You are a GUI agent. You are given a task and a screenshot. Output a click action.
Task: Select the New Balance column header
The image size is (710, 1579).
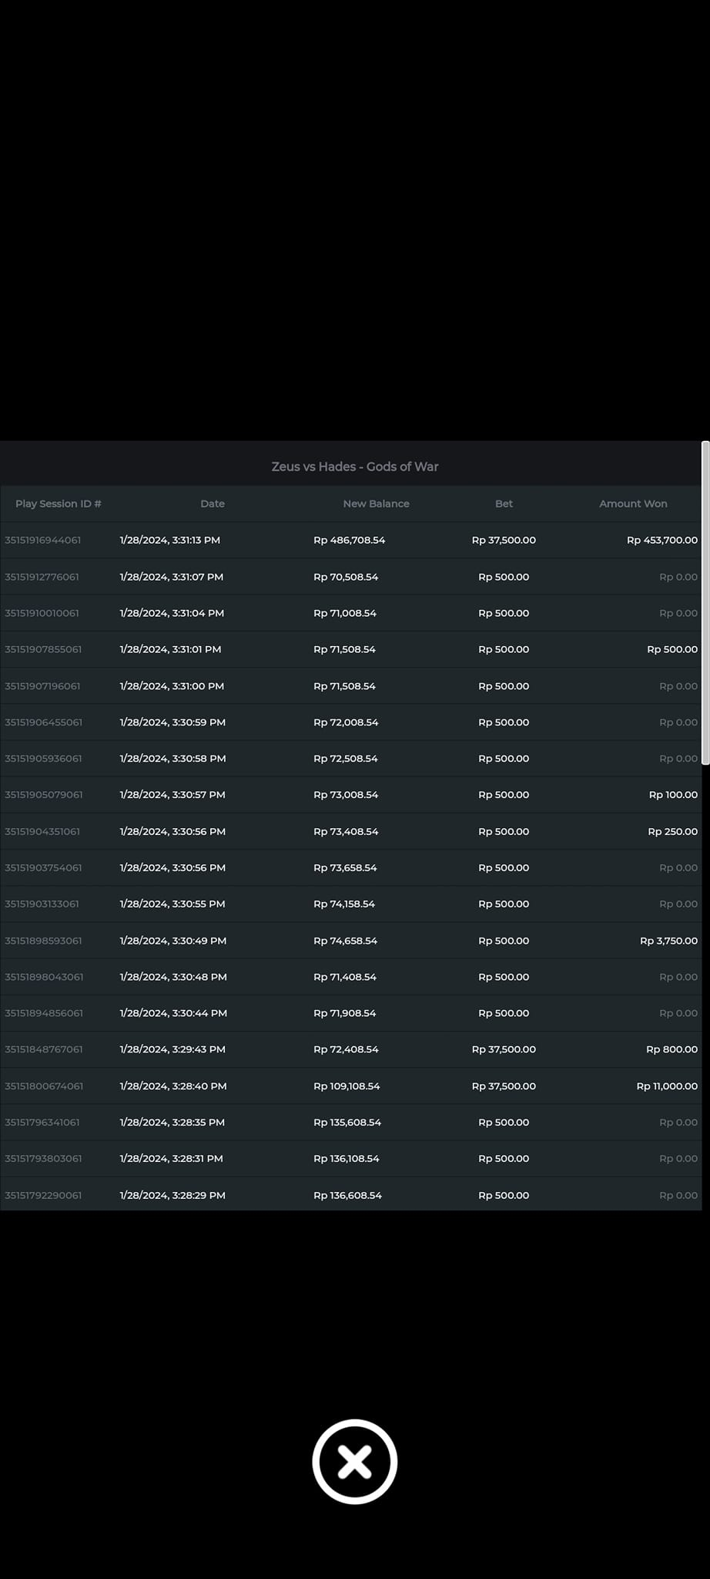tap(376, 503)
